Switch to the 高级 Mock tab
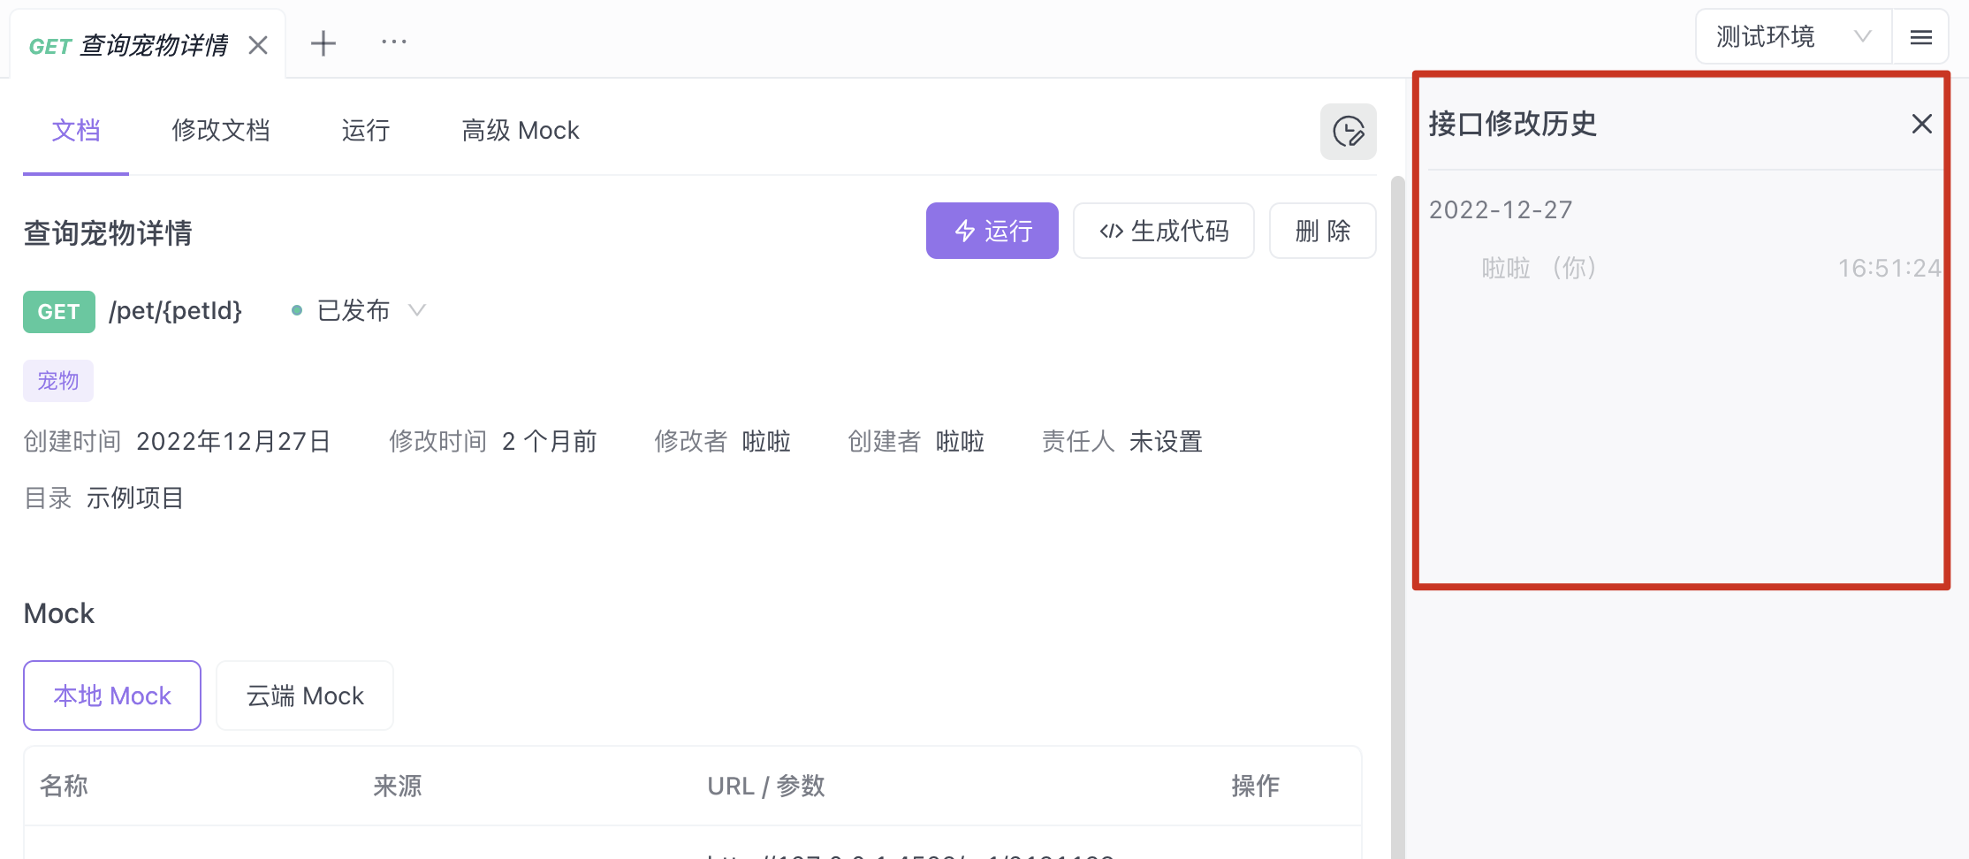The height and width of the screenshot is (859, 1969). (x=520, y=130)
